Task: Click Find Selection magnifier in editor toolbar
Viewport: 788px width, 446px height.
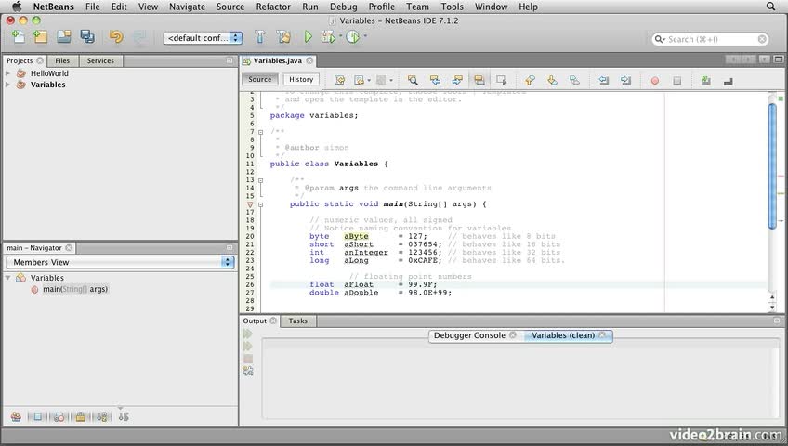Action: pyautogui.click(x=413, y=80)
